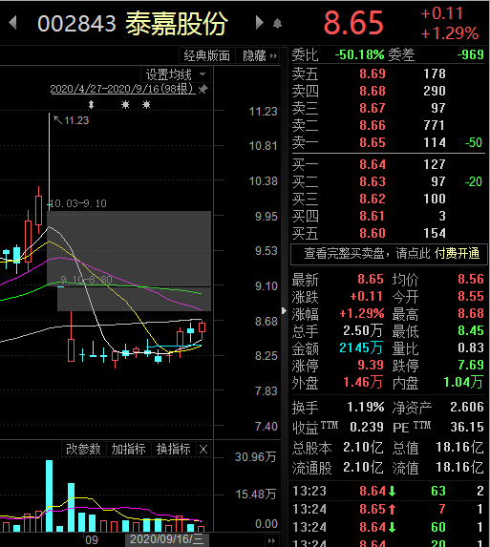Click 卖五 price 8.69
The width and height of the screenshot is (490, 547).
373,74
